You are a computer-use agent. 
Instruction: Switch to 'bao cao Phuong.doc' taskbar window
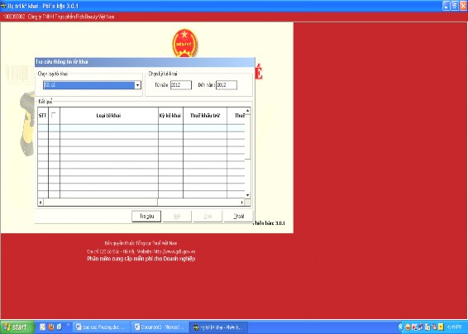102,327
